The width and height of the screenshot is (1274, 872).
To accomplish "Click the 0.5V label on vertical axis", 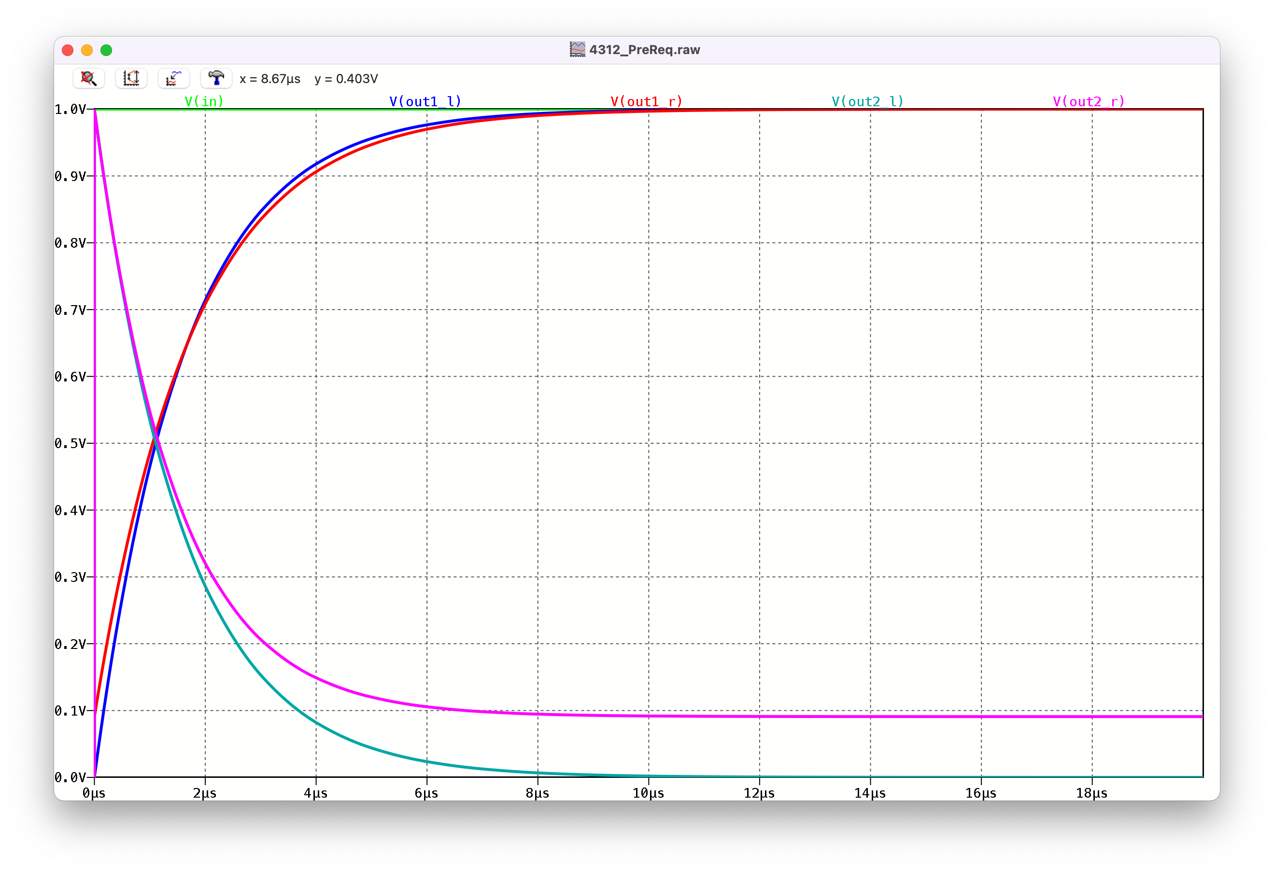I will [x=70, y=443].
